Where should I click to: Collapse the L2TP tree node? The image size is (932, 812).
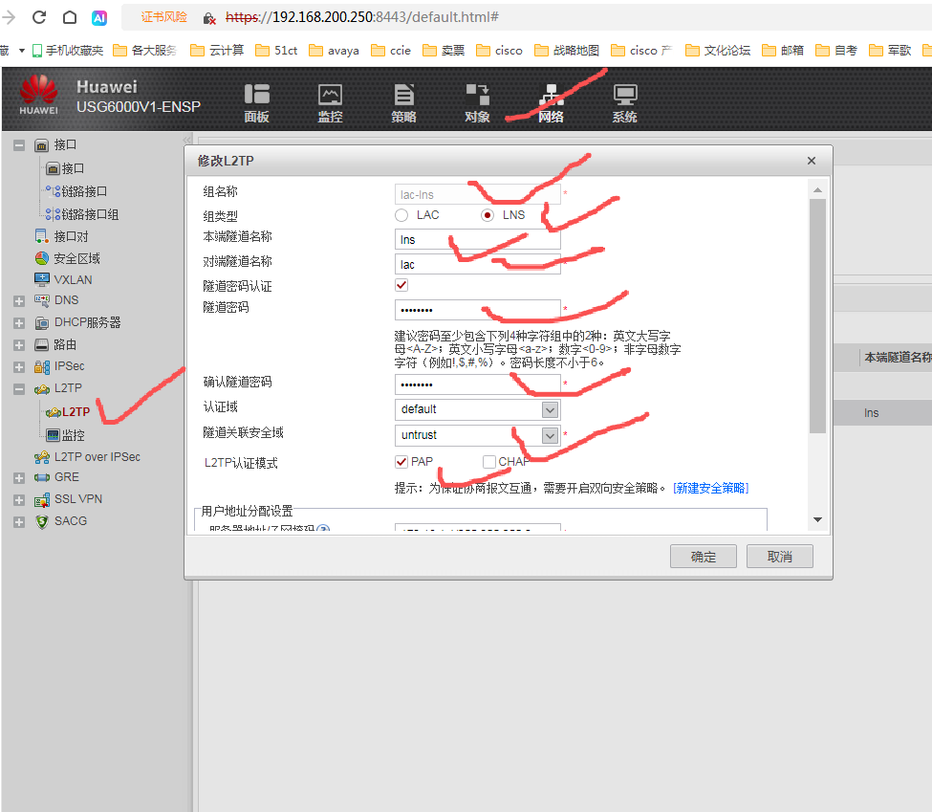(18, 387)
